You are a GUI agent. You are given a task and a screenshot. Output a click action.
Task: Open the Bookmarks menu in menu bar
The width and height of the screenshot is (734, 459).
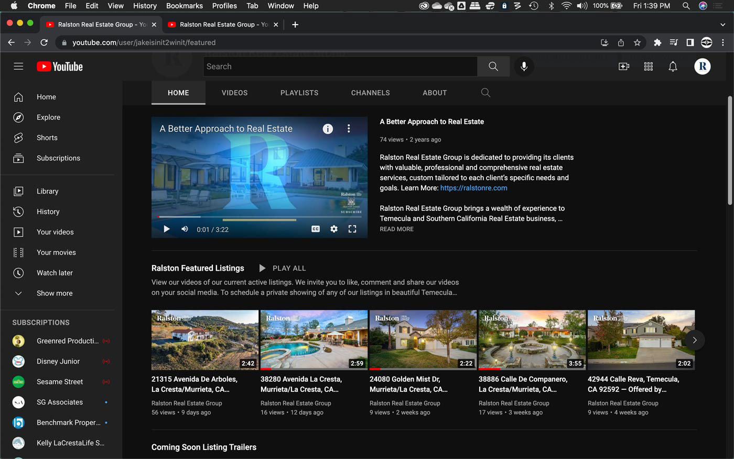(185, 6)
